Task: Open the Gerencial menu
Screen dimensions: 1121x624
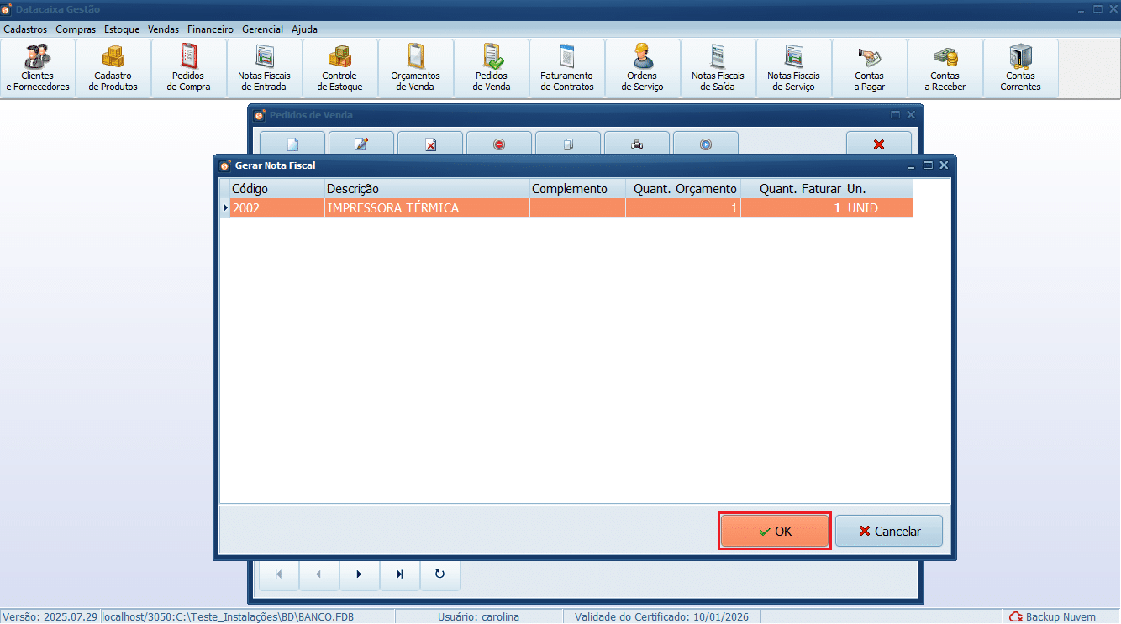Action: pyautogui.click(x=262, y=29)
